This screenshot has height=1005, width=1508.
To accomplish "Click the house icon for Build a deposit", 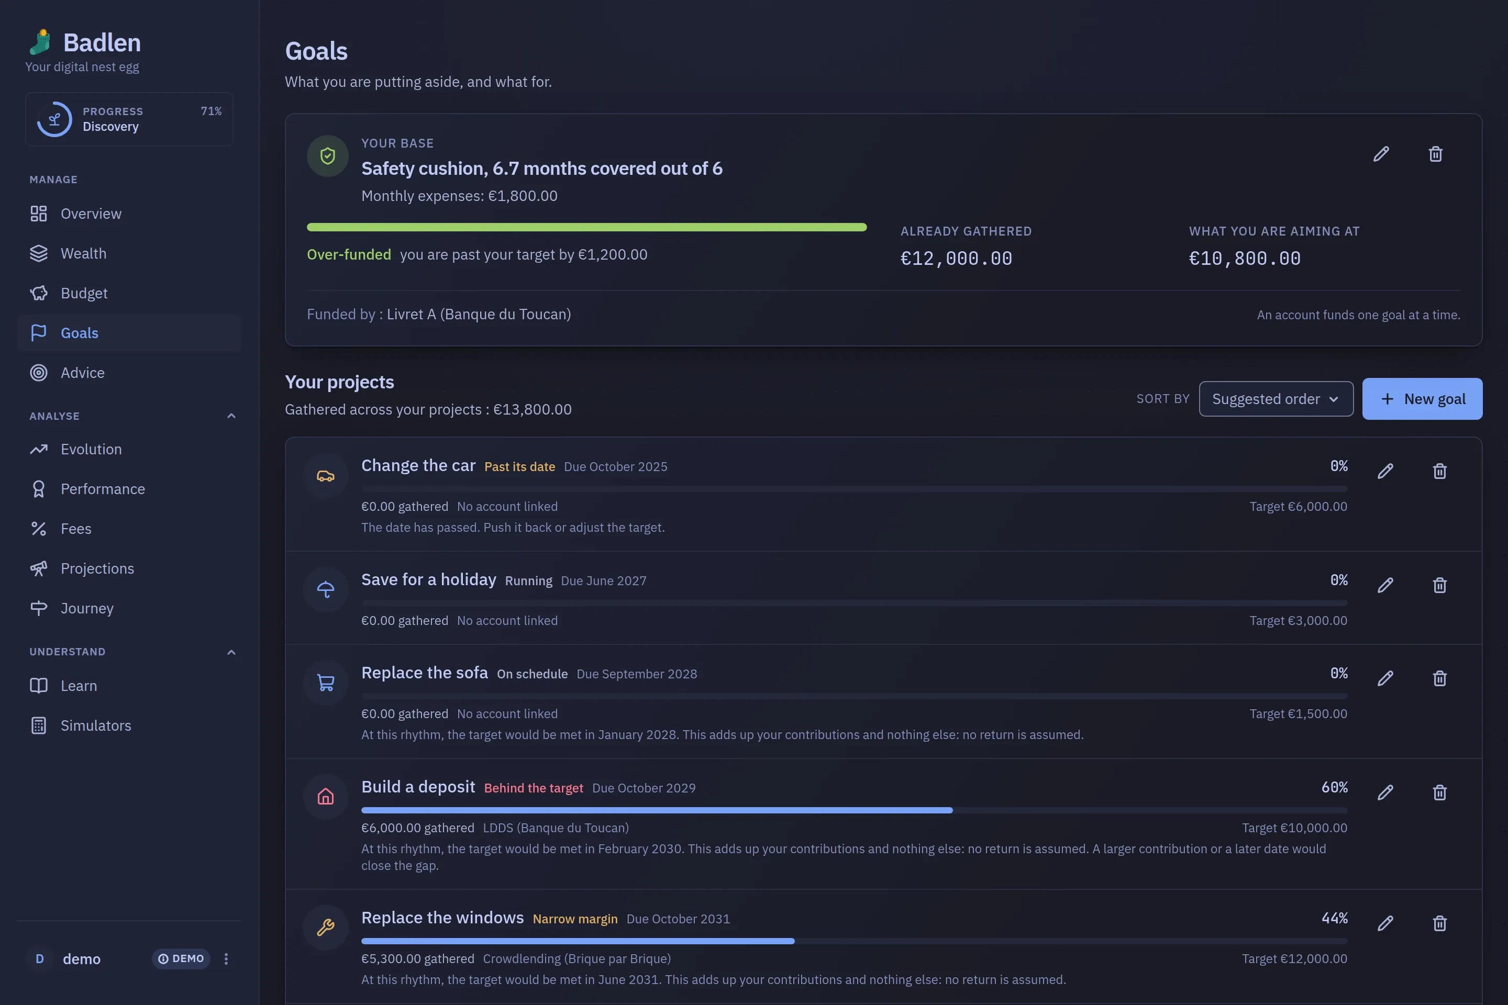I will tap(326, 797).
